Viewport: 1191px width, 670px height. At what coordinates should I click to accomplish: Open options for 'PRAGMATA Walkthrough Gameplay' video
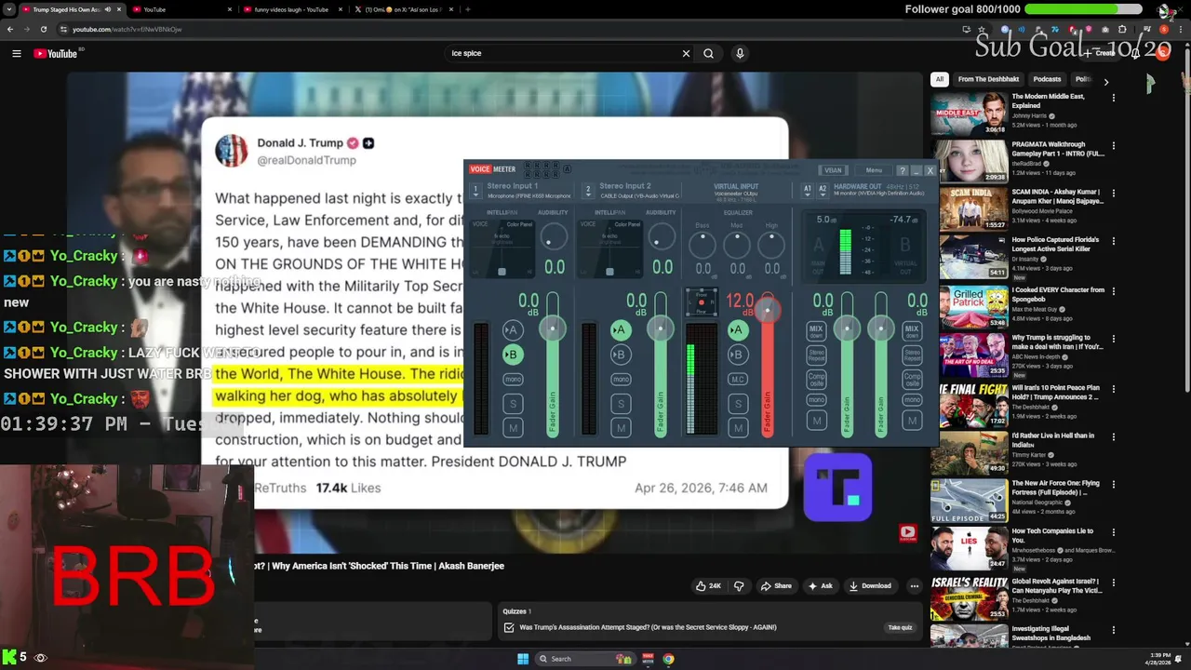point(1113,145)
